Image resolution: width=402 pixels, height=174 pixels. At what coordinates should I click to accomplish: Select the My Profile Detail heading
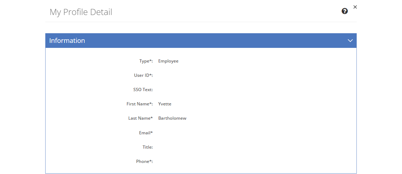(81, 12)
